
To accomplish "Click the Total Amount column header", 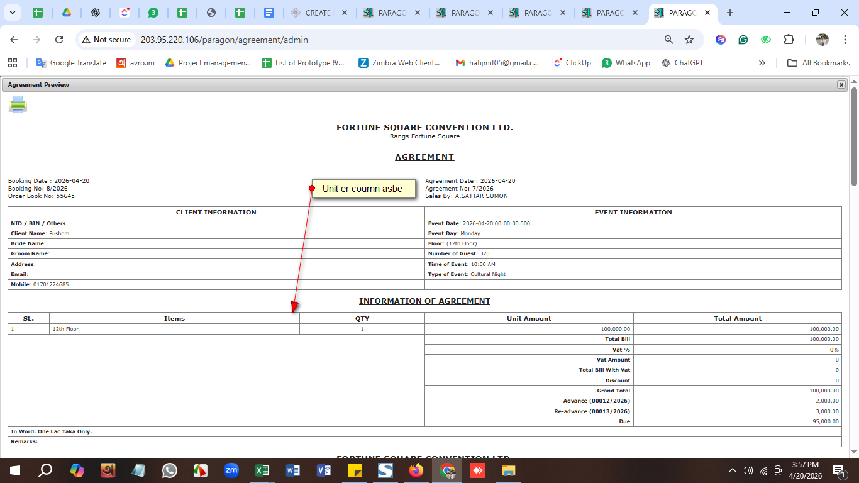I will click(x=738, y=318).
